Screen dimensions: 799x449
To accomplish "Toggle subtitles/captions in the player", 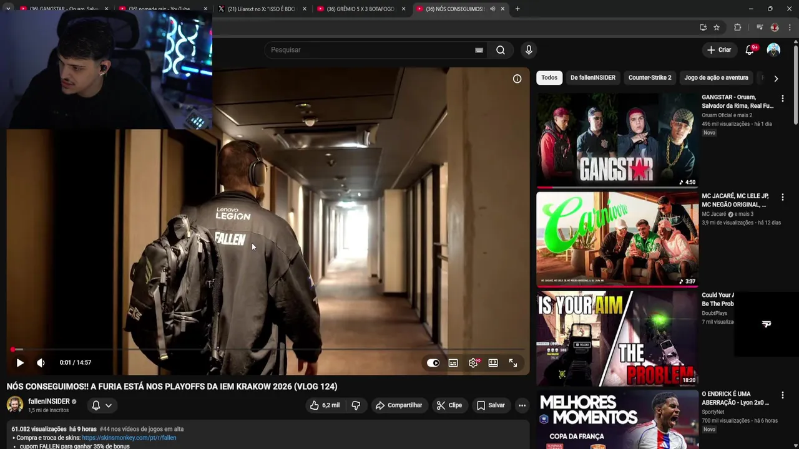I will point(453,363).
